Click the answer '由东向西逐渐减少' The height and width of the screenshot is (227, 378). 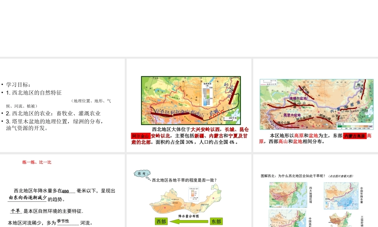click(x=28, y=197)
